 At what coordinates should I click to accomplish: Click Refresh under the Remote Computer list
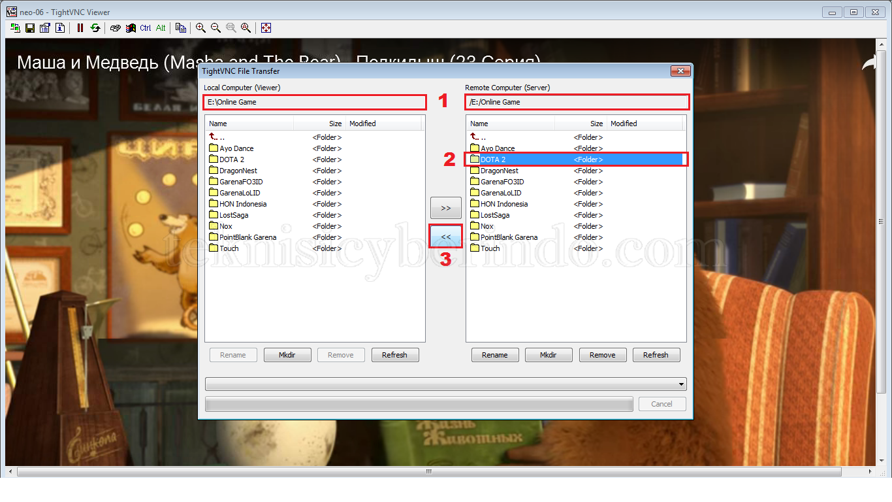pos(656,355)
